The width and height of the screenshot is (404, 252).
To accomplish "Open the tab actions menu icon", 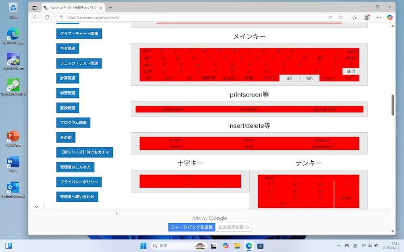I will (35, 8).
